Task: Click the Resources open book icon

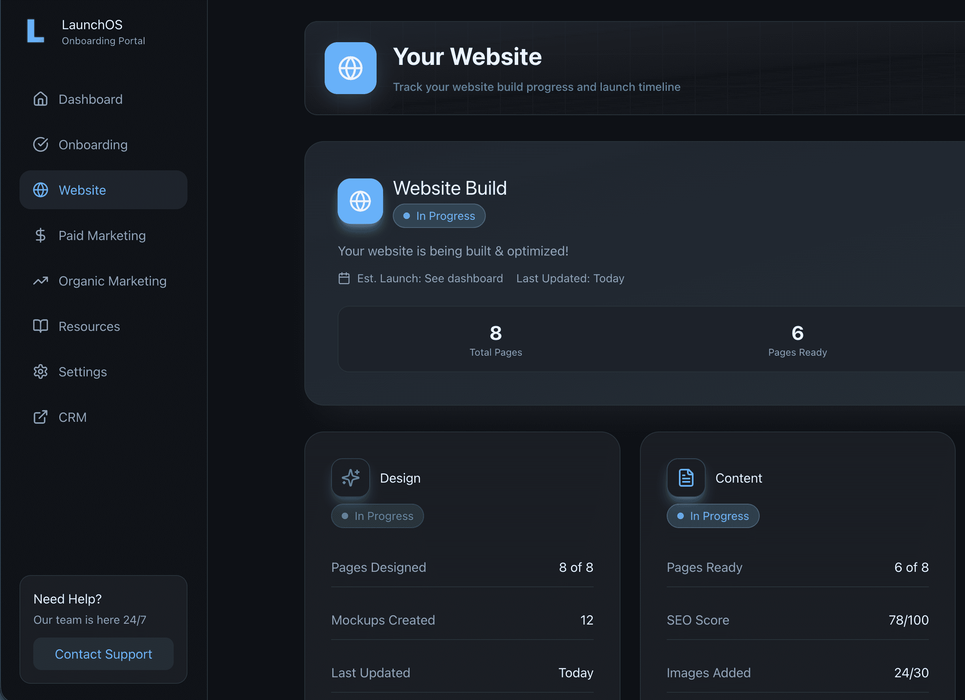Action: pyautogui.click(x=41, y=326)
